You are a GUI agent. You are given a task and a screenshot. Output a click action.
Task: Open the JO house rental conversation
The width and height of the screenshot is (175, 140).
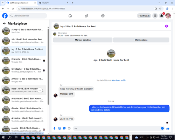coord(23,41)
